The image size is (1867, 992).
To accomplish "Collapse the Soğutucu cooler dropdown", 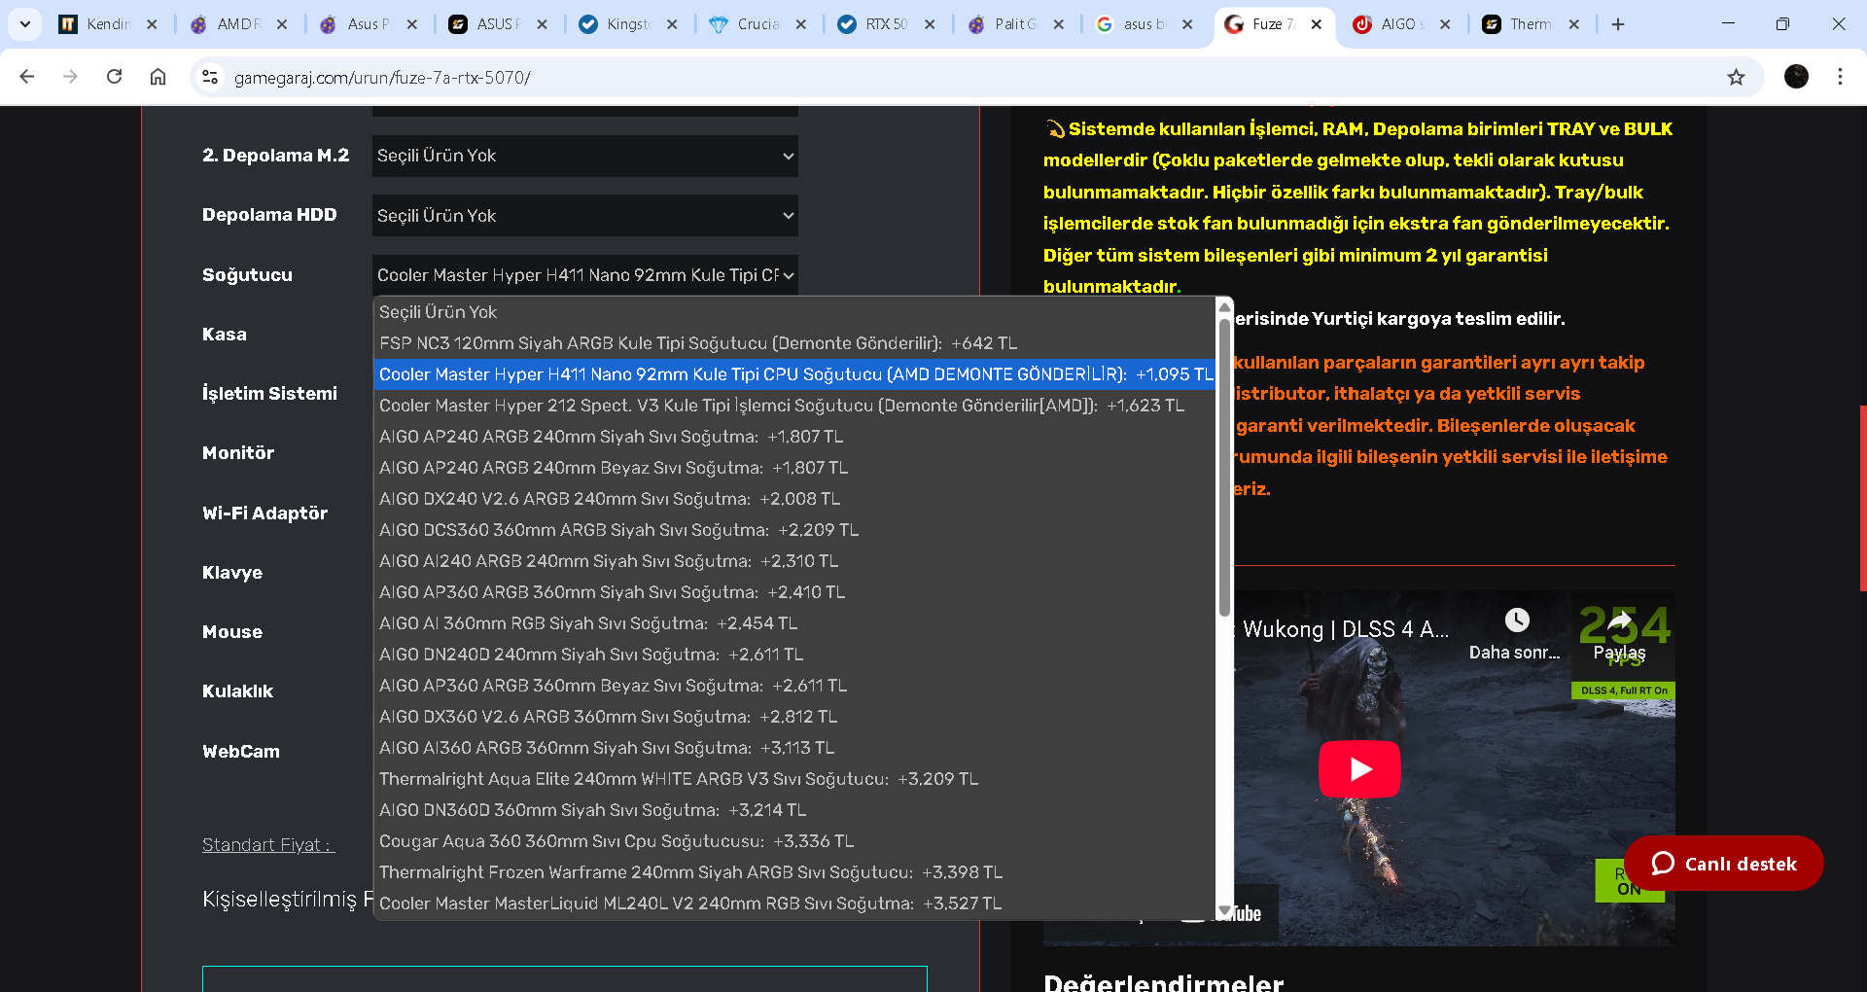I will coord(584,275).
